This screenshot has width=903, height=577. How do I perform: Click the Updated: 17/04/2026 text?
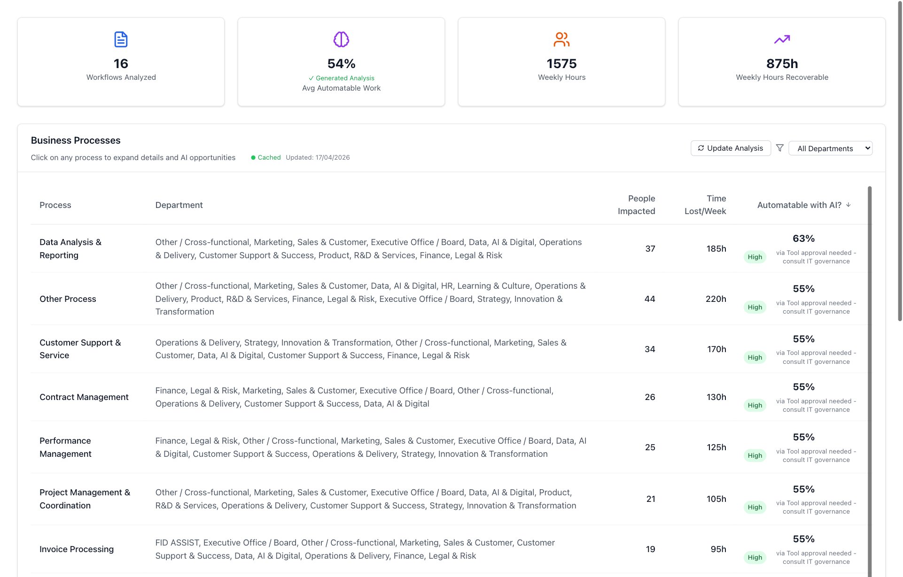pyautogui.click(x=318, y=158)
